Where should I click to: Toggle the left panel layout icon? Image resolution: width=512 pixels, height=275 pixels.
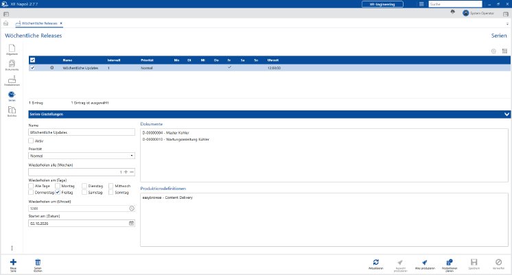coord(6,14)
